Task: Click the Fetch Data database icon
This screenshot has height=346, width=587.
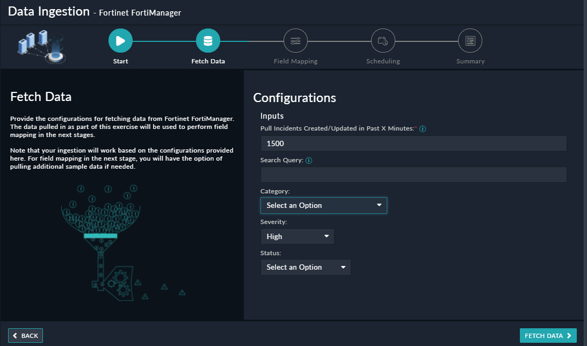Action: pos(208,40)
